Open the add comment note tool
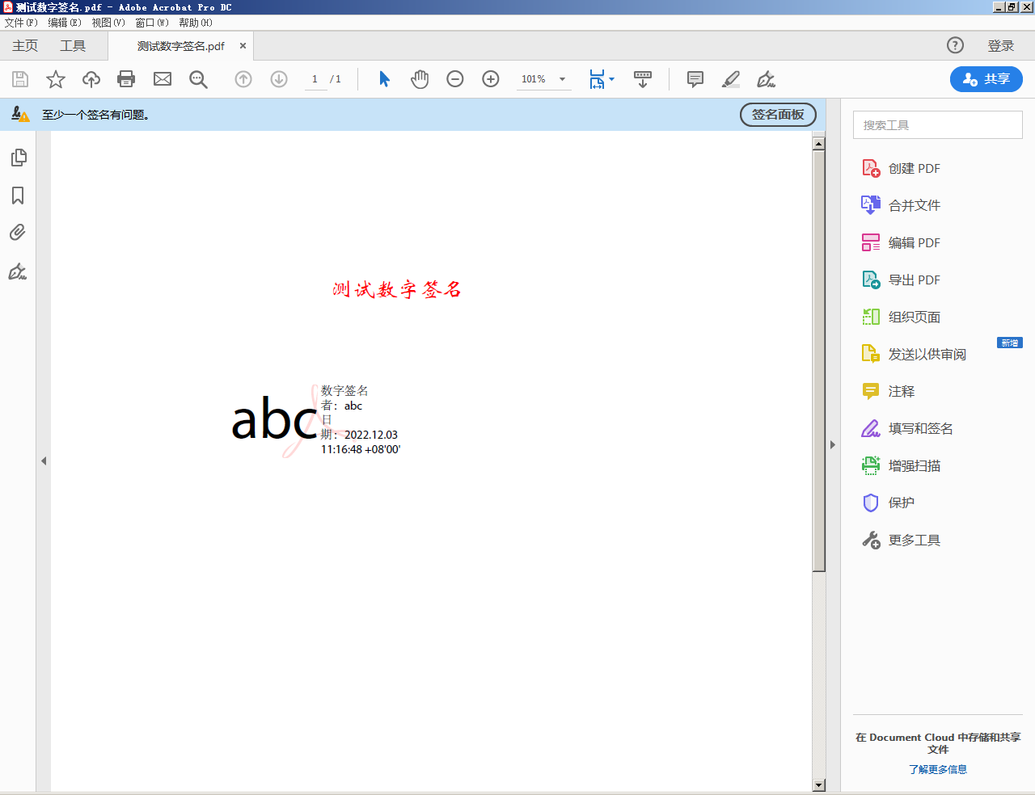This screenshot has height=795, width=1035. (695, 79)
